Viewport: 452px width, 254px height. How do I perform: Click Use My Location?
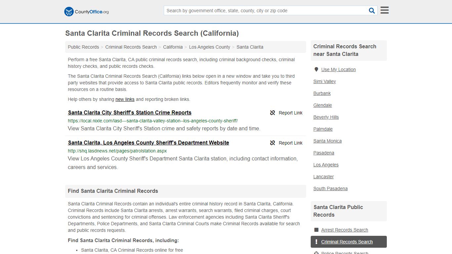pyautogui.click(x=339, y=69)
